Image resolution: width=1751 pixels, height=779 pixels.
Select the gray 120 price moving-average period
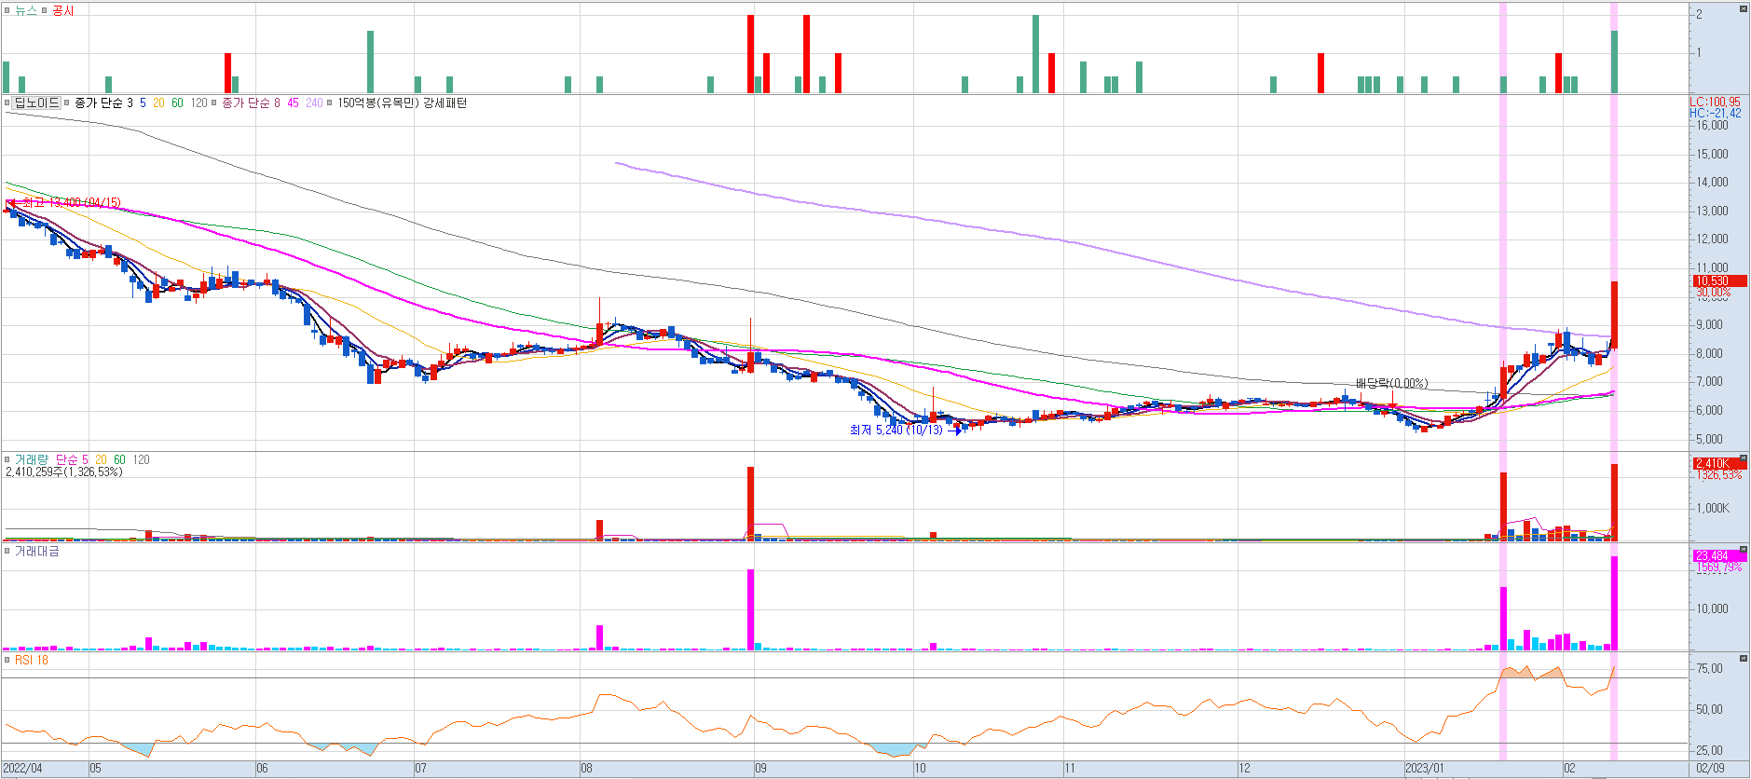[x=198, y=102]
